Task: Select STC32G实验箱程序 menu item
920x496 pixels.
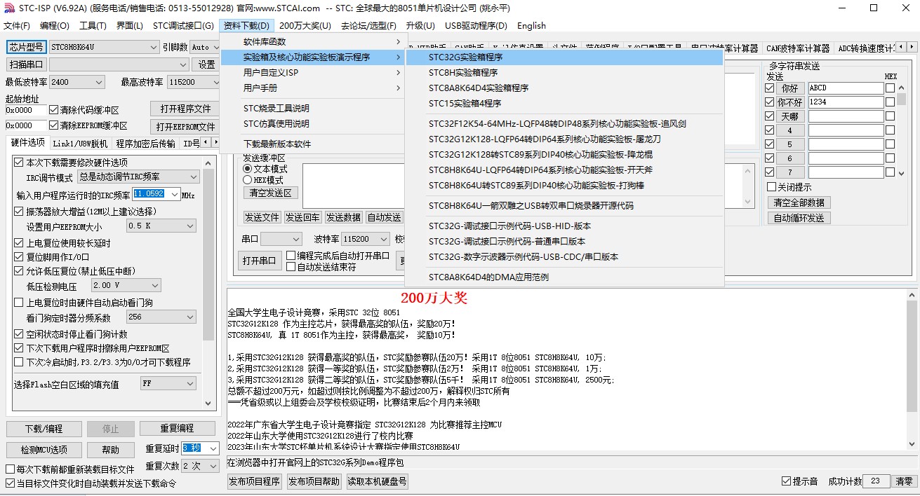Action: pos(564,57)
